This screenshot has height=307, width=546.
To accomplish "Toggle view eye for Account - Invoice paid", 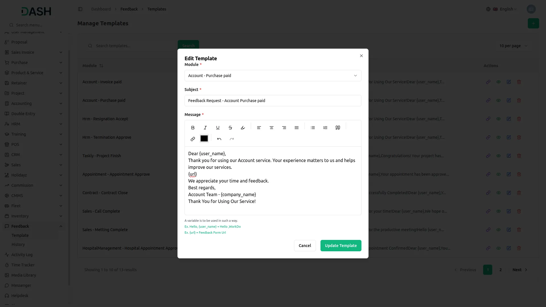I will pos(499,82).
